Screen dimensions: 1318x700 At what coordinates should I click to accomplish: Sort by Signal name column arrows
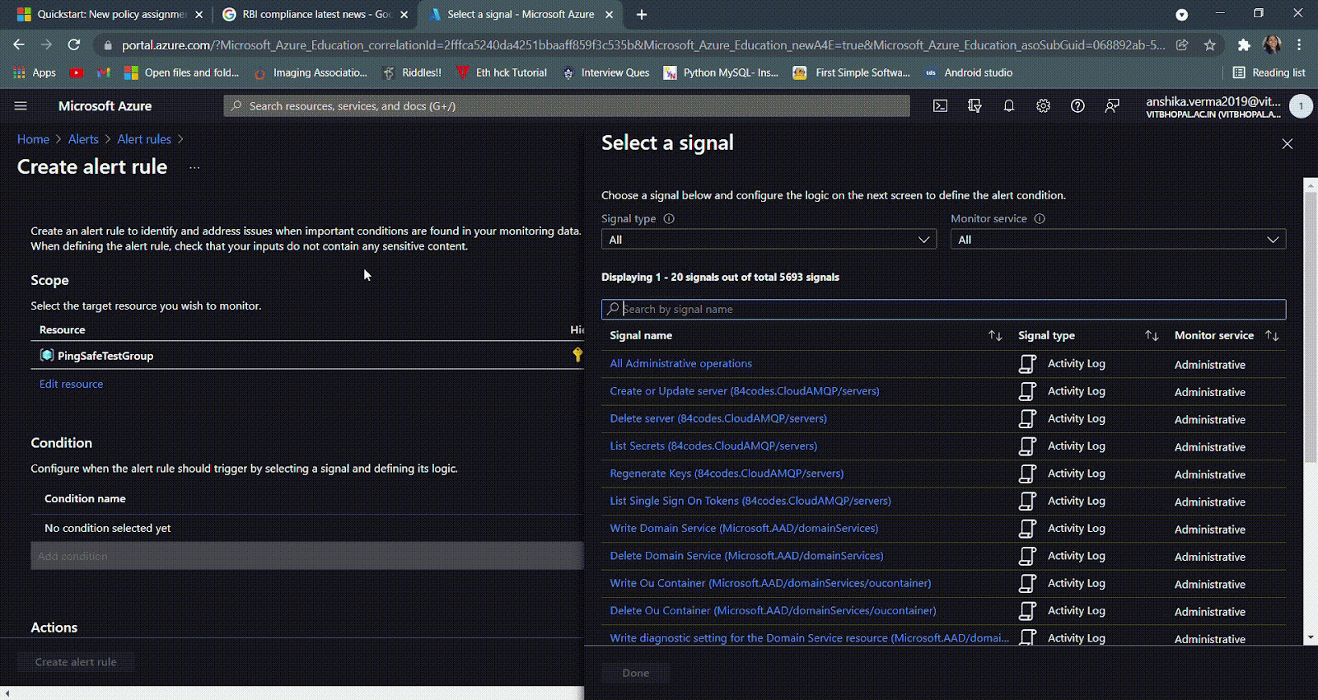(995, 336)
